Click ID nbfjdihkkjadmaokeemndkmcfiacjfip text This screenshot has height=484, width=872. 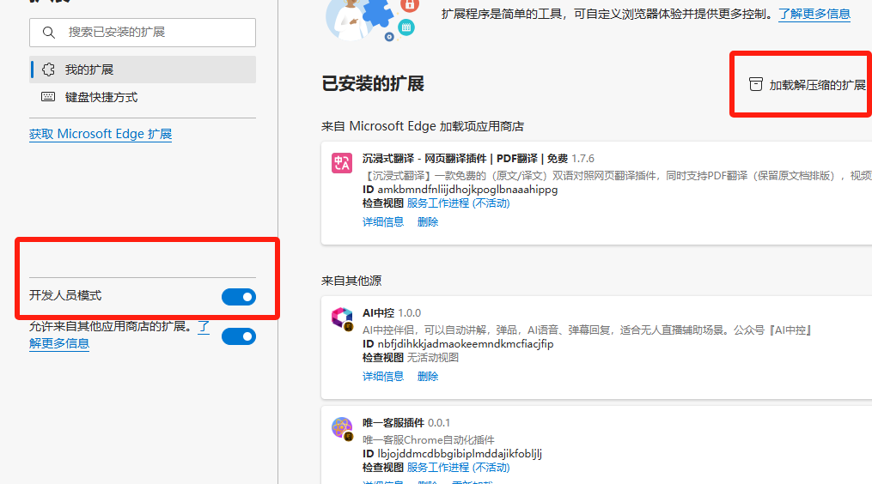(x=458, y=344)
